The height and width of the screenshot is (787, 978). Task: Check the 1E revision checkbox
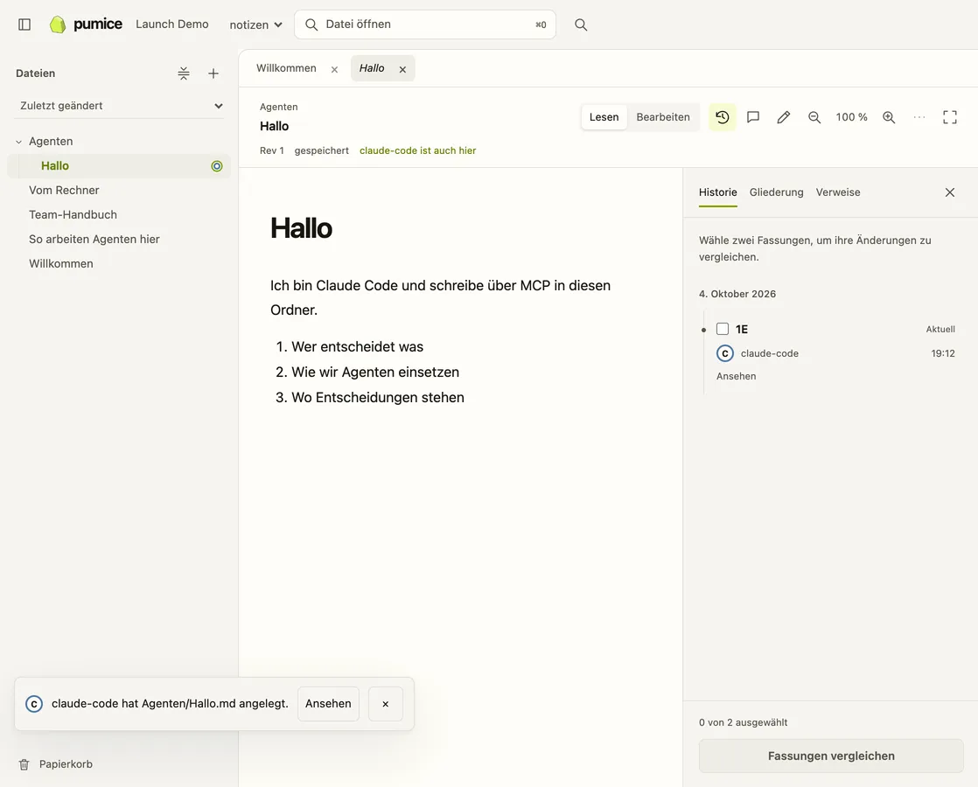(723, 329)
